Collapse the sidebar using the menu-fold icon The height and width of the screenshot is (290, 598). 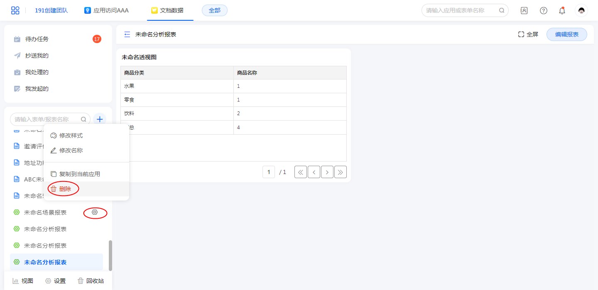(x=127, y=34)
